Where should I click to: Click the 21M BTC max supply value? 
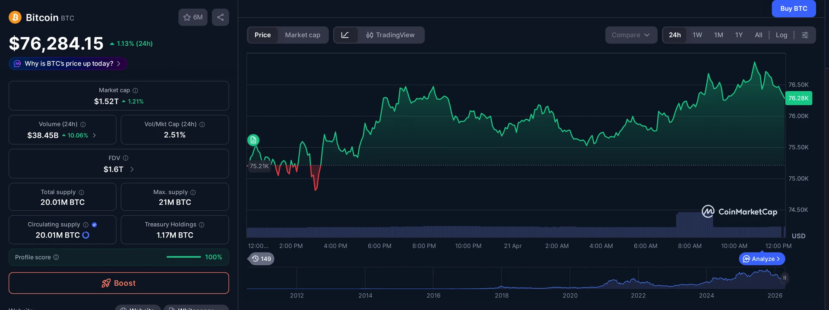coord(175,202)
